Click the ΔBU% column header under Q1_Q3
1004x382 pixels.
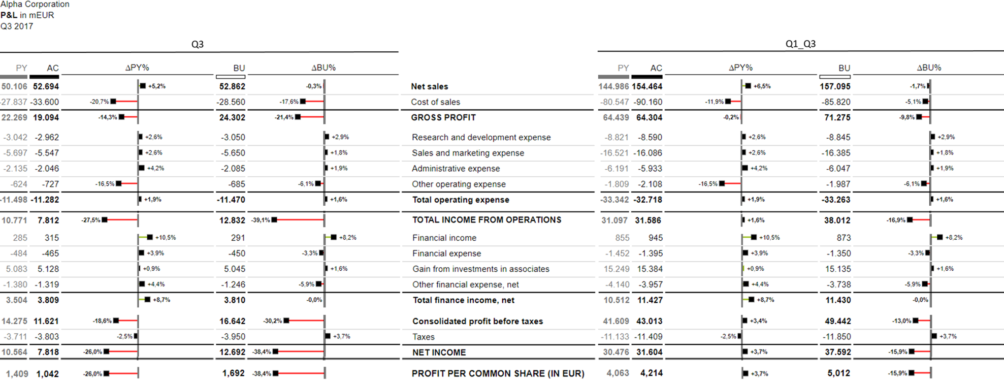pos(928,68)
